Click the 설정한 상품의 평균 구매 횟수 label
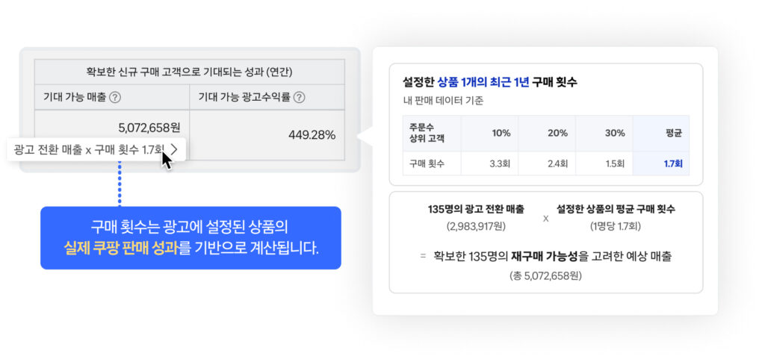This screenshot has height=362, width=765. click(616, 210)
